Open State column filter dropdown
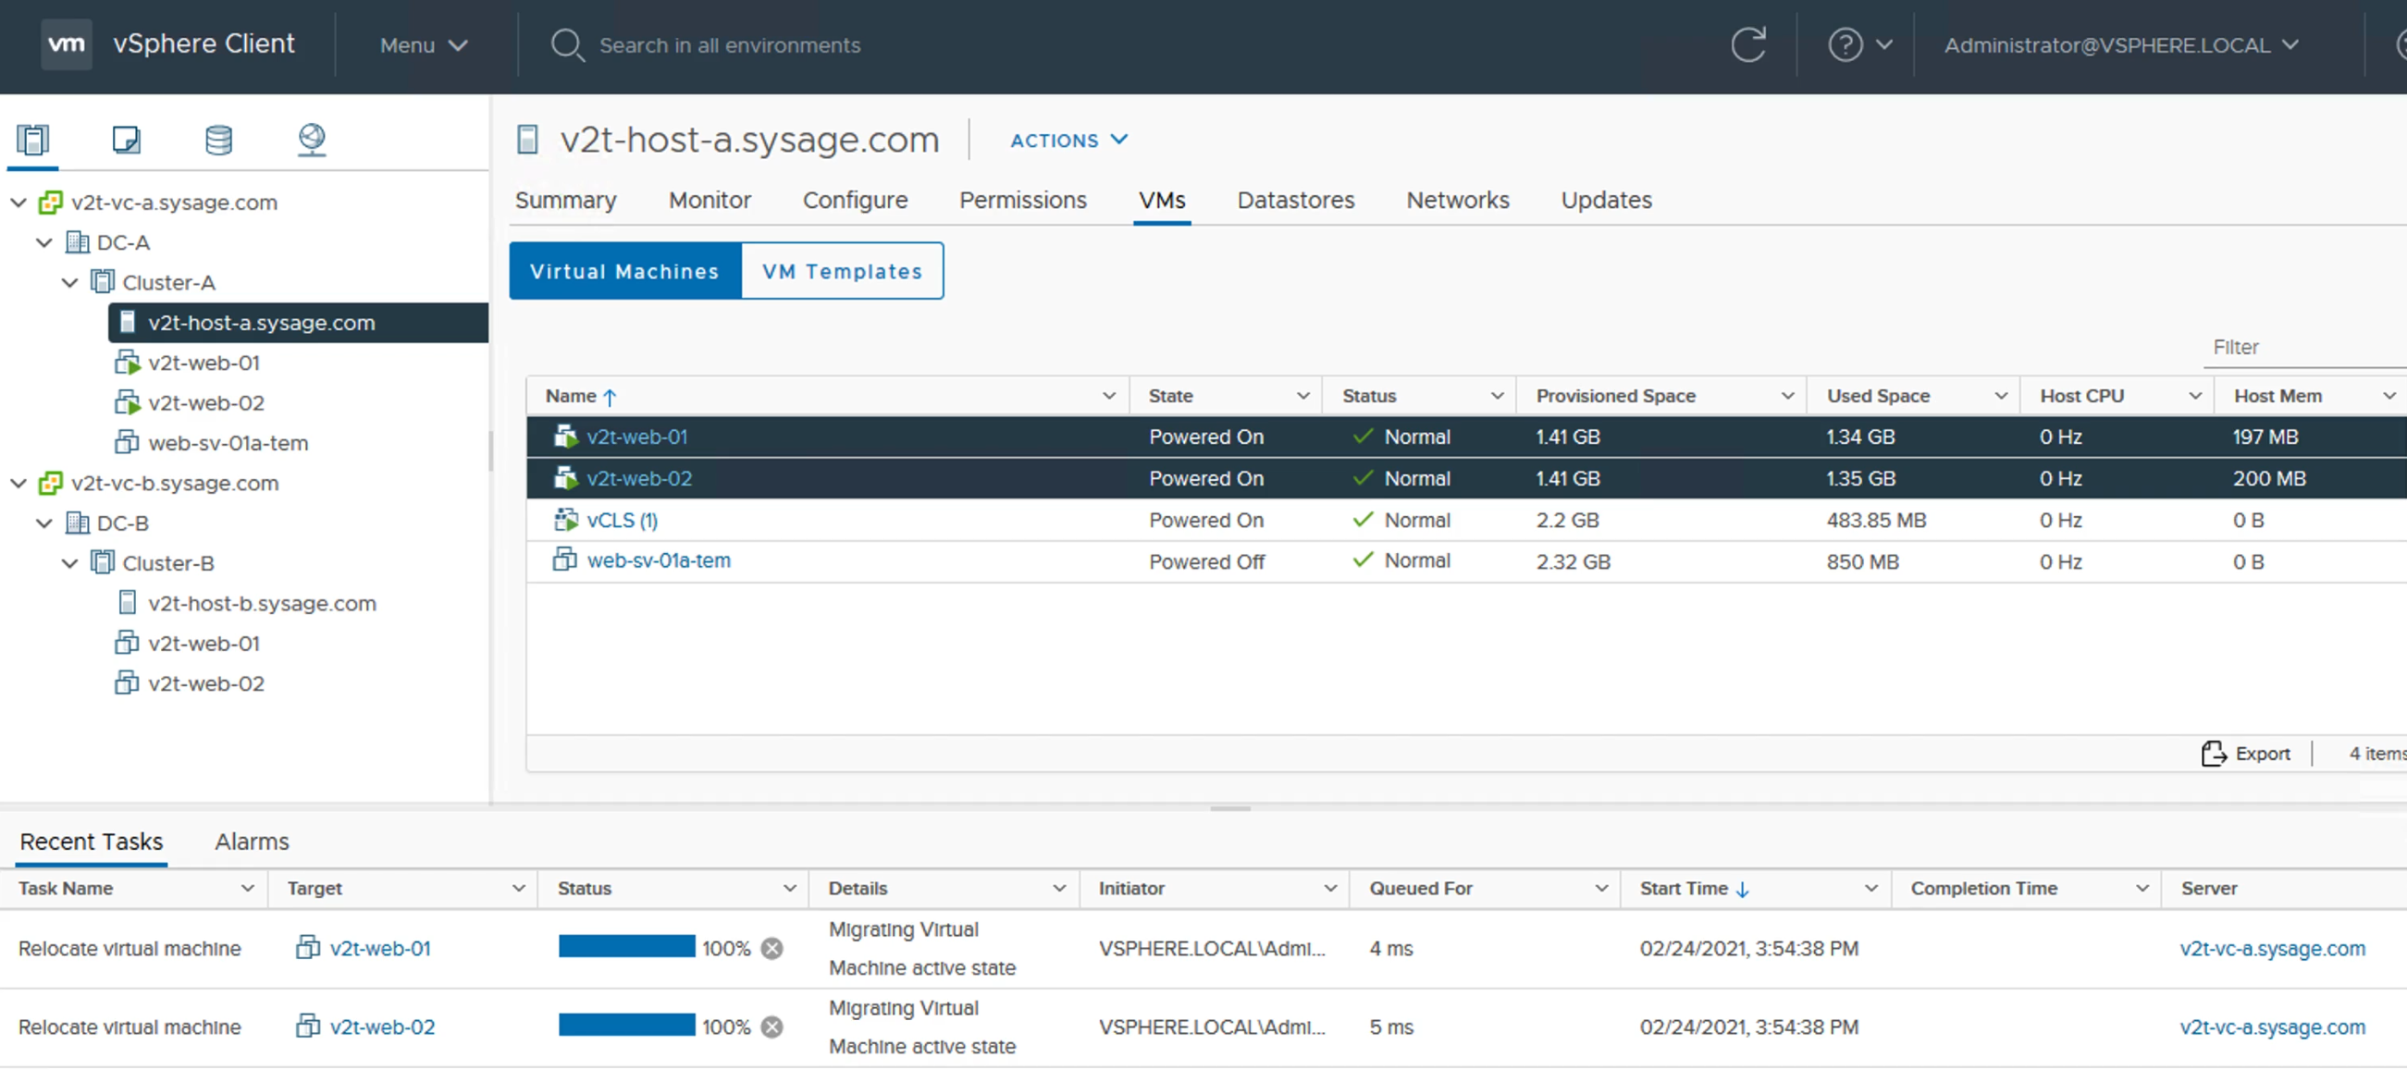Screen dimensions: 2407x1082 coord(1302,396)
